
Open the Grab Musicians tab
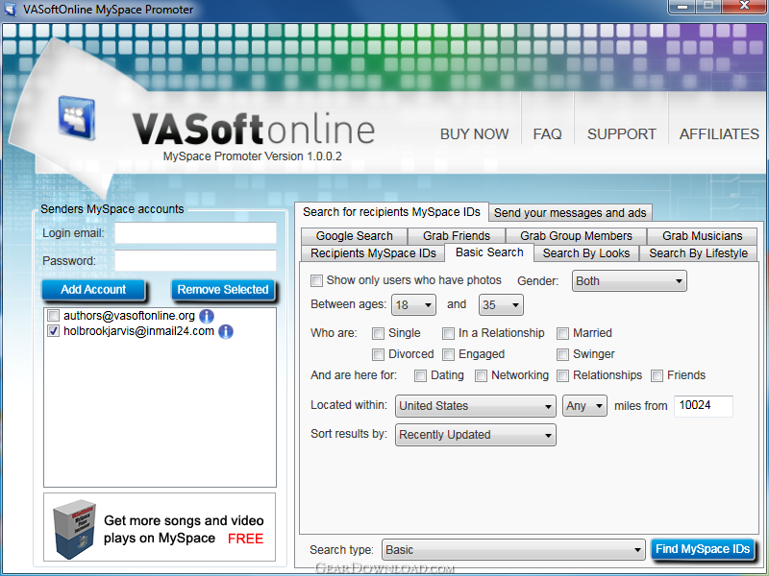702,236
